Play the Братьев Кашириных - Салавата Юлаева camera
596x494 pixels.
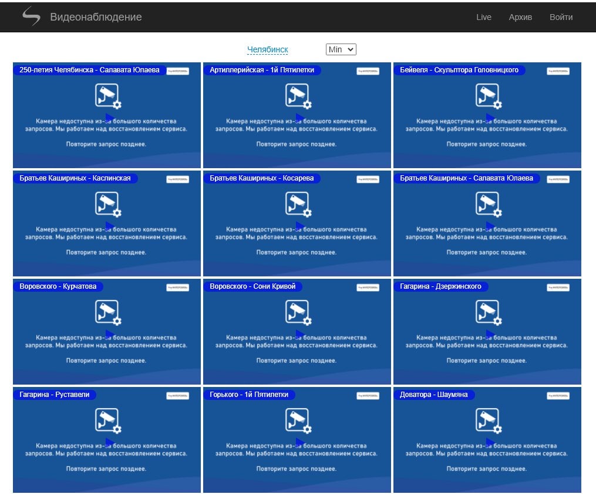tap(490, 226)
